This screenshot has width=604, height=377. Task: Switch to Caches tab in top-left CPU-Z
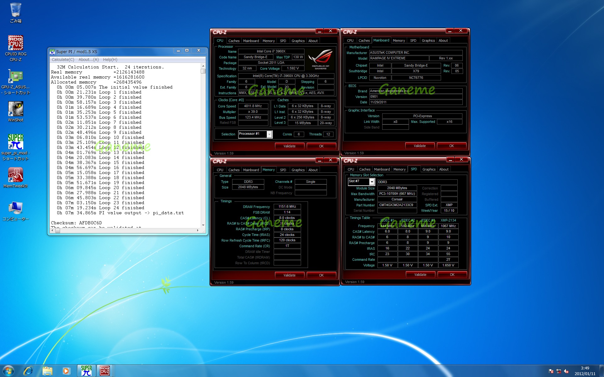[234, 41]
